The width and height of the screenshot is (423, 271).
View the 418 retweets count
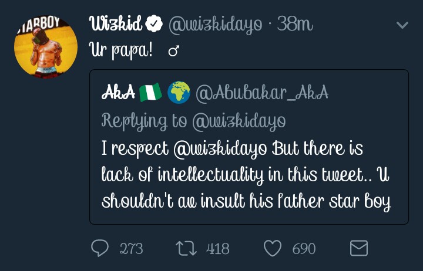(x=217, y=249)
